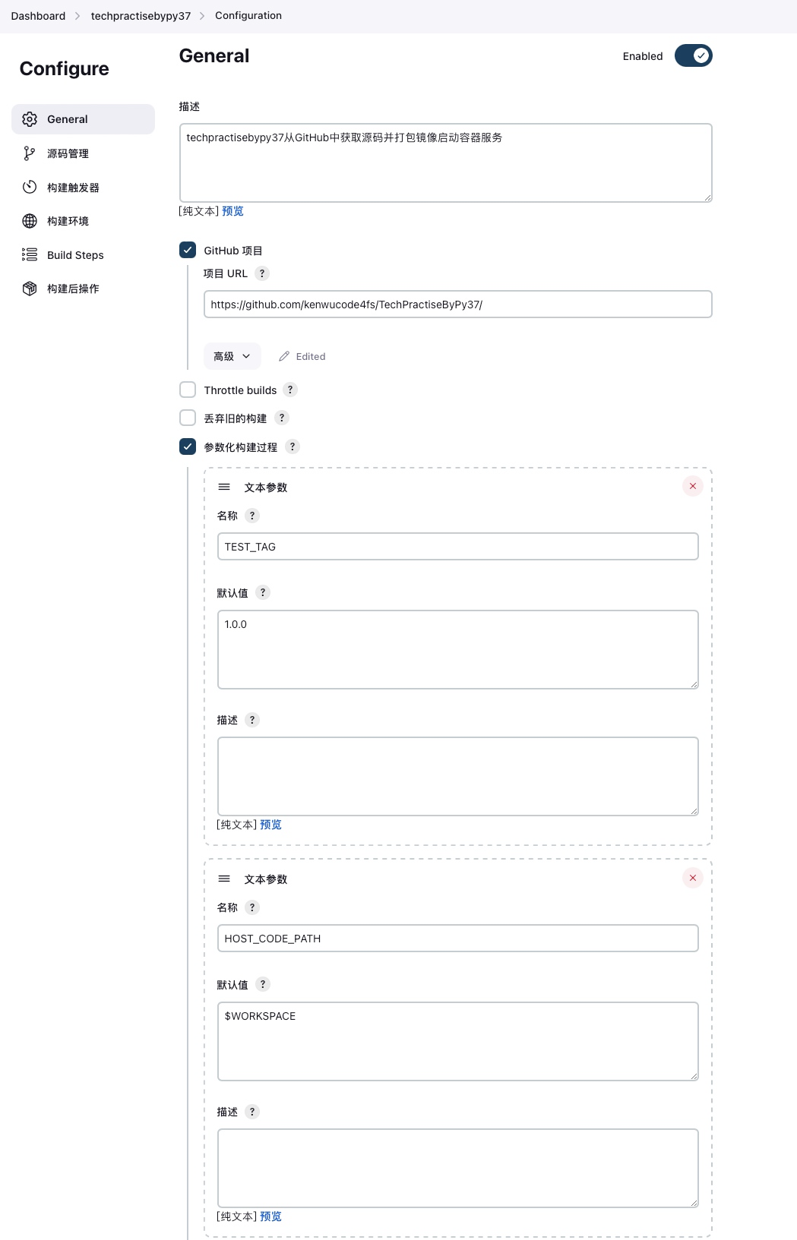This screenshot has width=797, height=1240.
Task: Click the drag handle icon for TEST_TAG parameter
Action: [x=224, y=487]
